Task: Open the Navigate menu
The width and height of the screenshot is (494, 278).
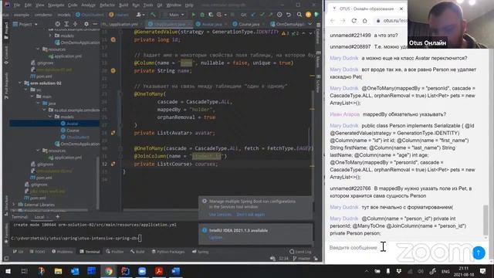Action: point(56,5)
